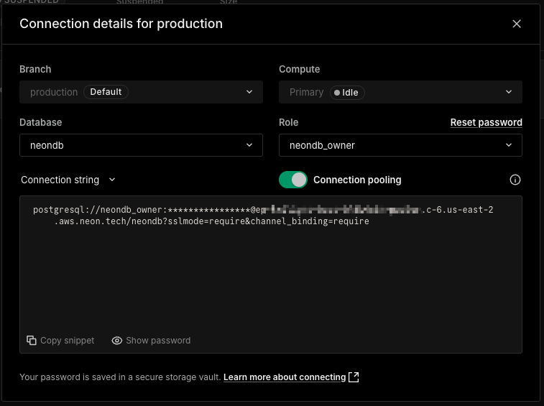
Task: Click the Connection pooling label
Action: (357, 180)
